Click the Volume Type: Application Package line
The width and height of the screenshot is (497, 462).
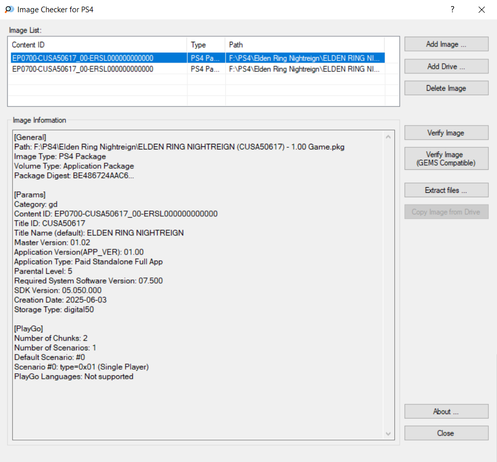pos(74,166)
